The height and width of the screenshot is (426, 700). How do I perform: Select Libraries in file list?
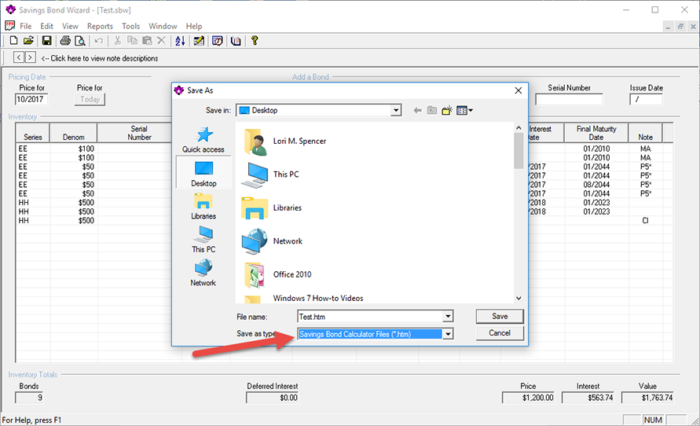coord(271,208)
